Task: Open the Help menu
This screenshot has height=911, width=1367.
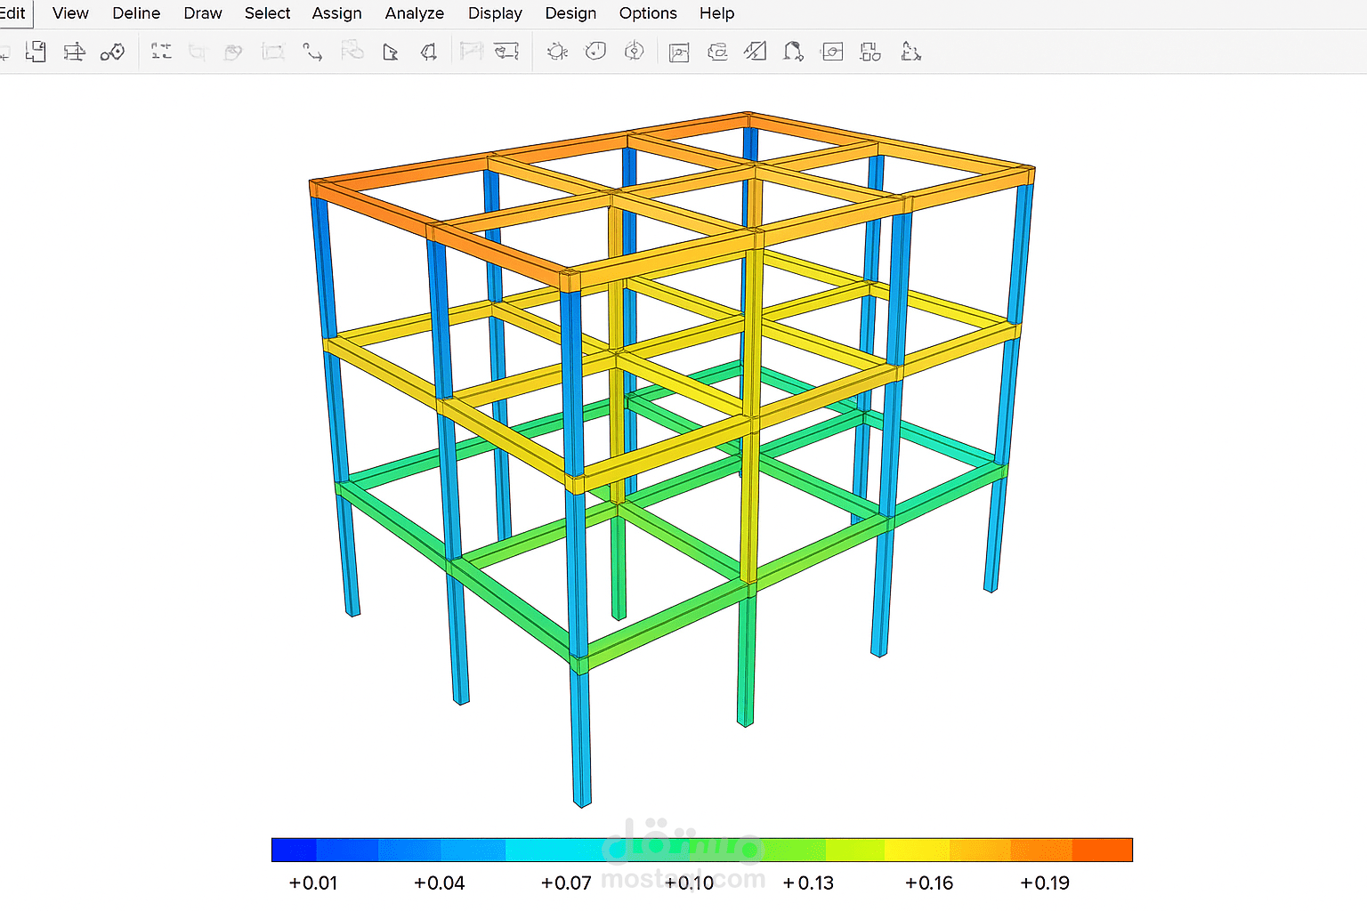Action: coord(716,13)
